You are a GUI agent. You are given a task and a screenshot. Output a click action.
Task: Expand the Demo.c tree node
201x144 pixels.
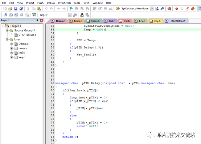[x=12, y=44]
